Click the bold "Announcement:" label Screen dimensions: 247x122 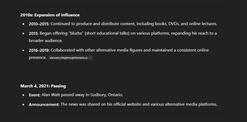click(x=44, y=104)
